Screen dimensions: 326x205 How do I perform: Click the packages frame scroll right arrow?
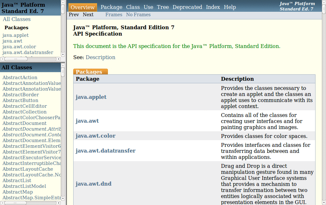(x=59, y=59)
